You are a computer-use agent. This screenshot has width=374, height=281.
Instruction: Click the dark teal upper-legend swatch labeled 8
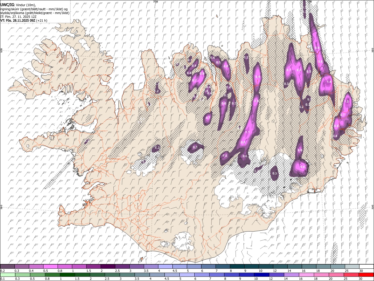[237, 266]
